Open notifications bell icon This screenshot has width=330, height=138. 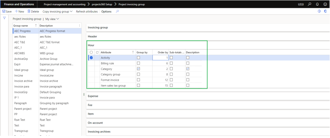[x=317, y=4]
